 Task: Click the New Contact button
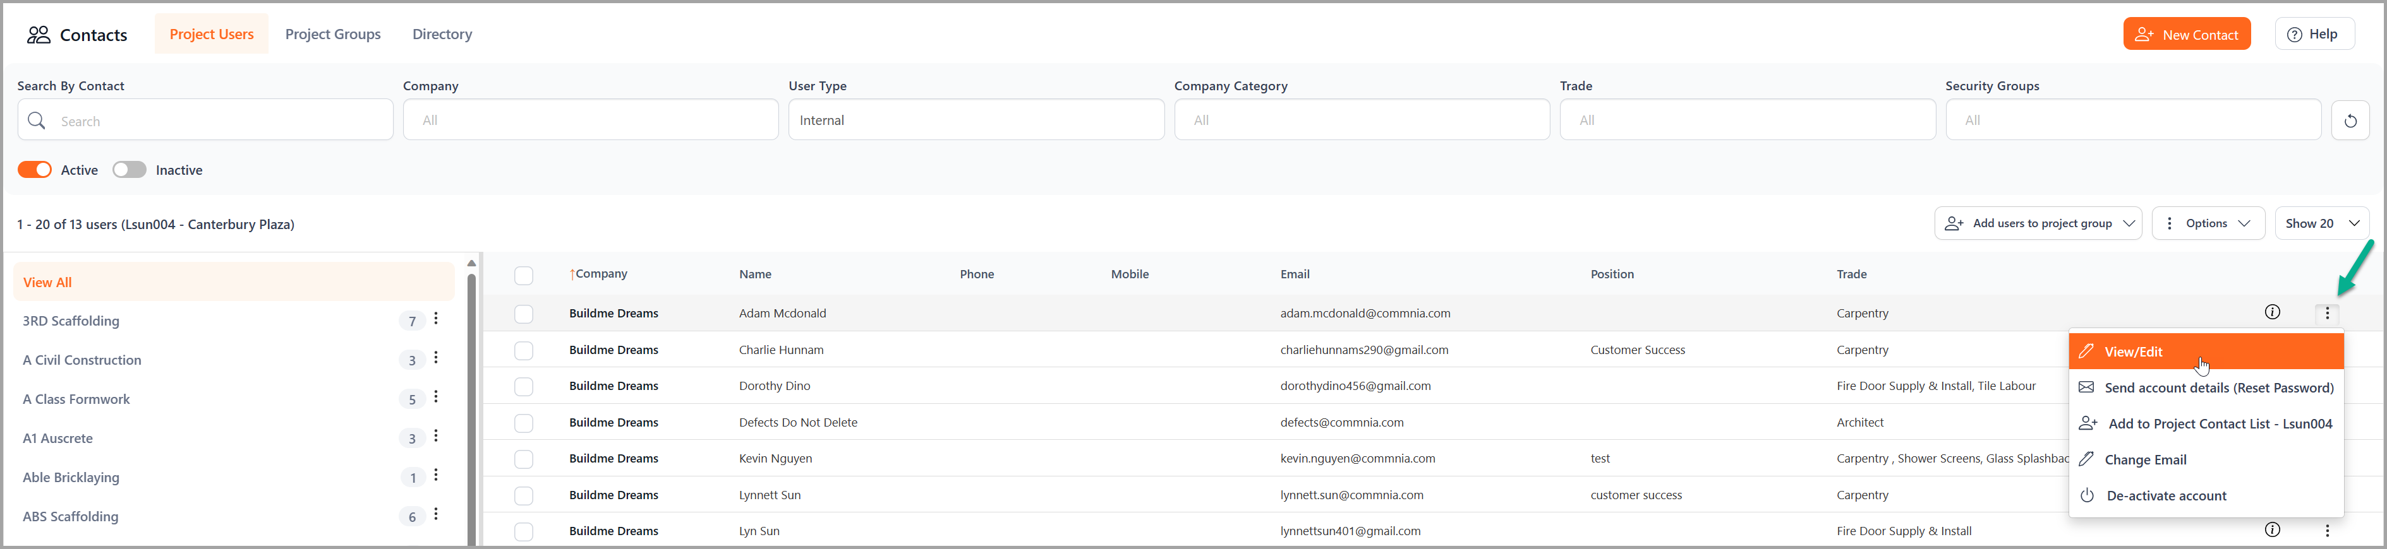pos(2186,34)
